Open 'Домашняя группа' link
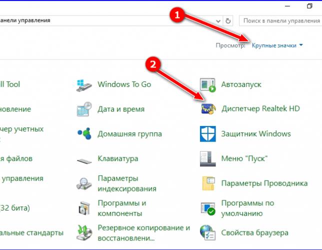The width and height of the screenshot is (322, 250). [x=129, y=134]
